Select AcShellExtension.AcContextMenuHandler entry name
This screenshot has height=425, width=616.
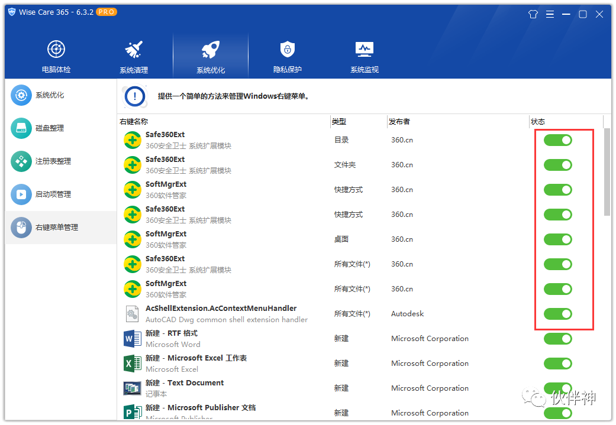[221, 309]
